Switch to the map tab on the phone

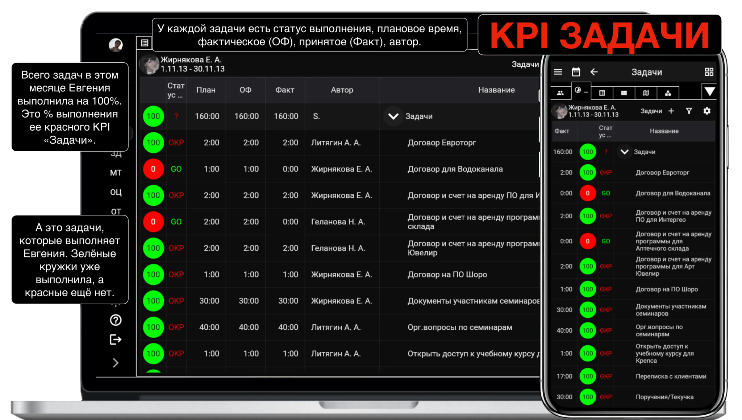point(646,93)
